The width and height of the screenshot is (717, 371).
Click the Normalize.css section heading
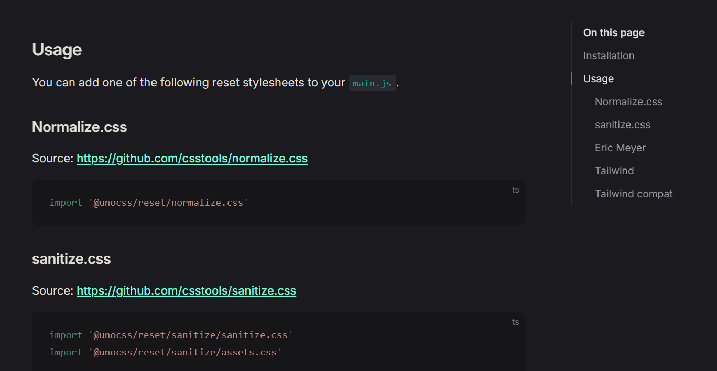[x=79, y=127]
